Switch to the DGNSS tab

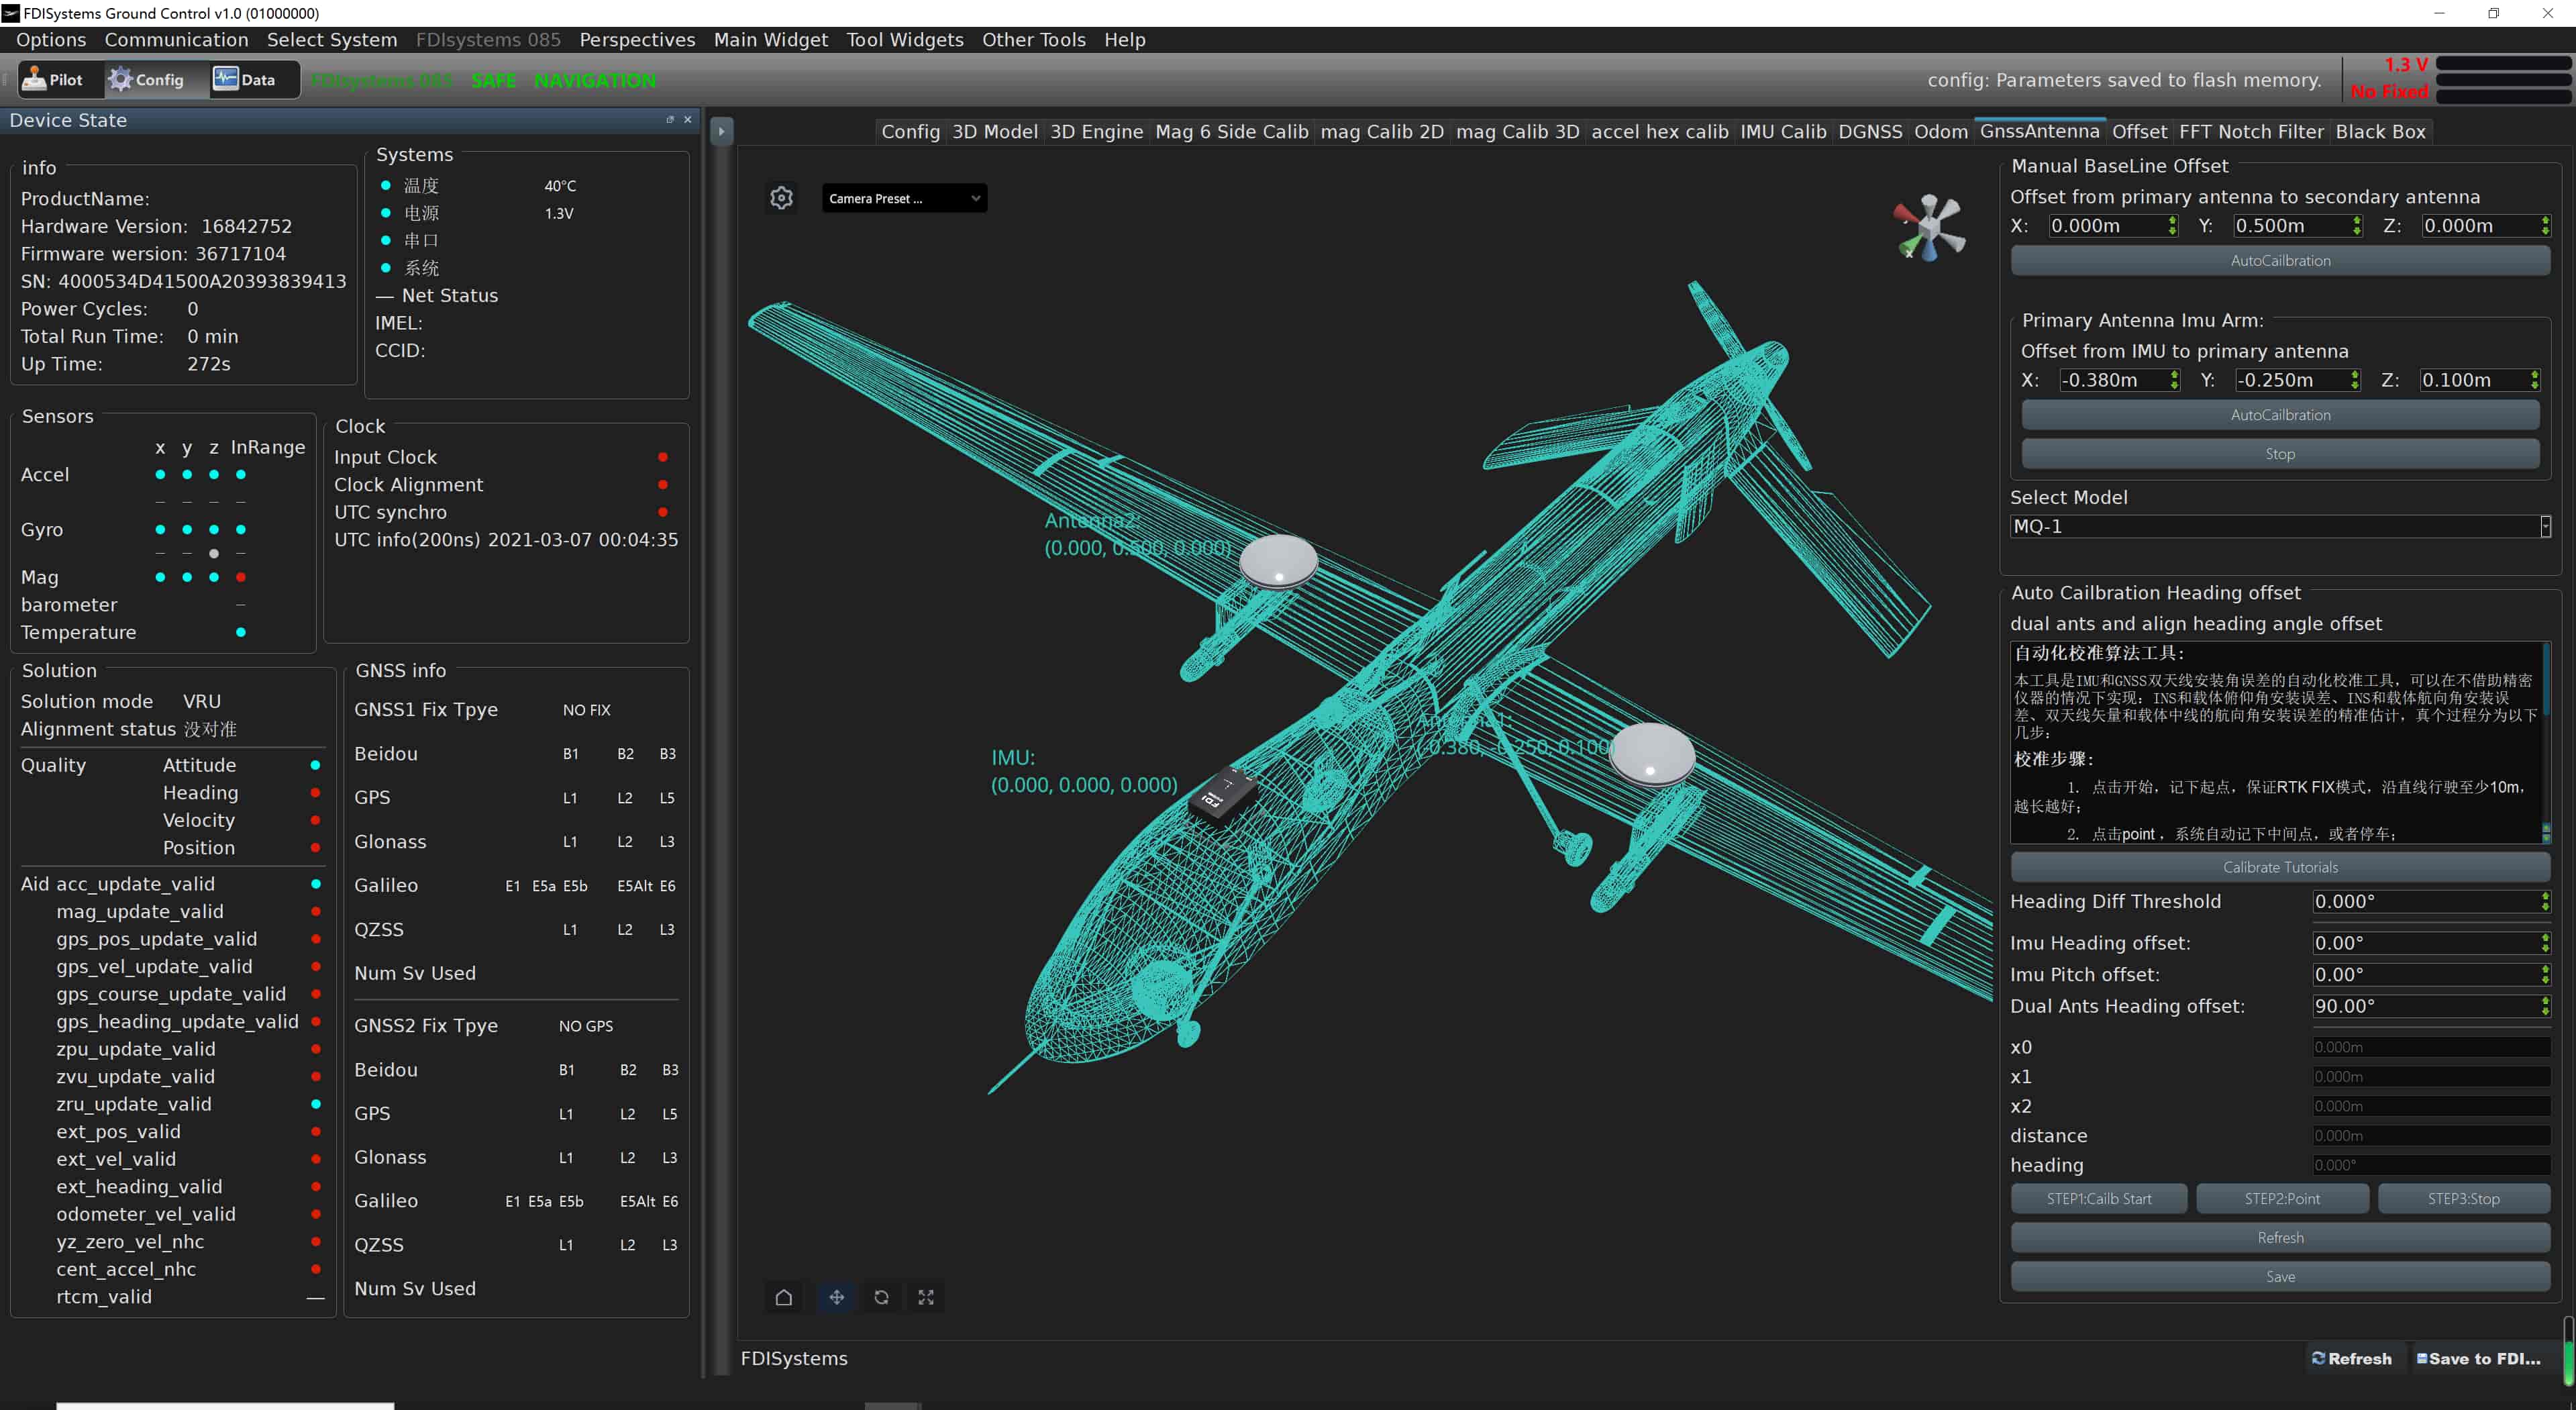tap(1869, 132)
